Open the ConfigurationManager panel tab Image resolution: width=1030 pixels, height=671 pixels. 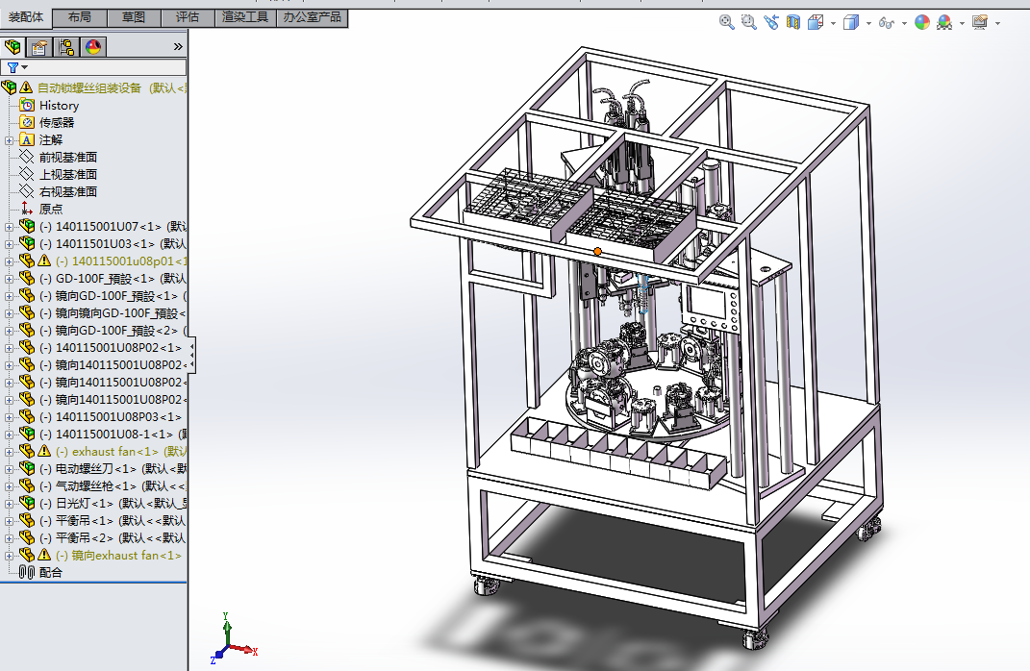click(x=66, y=47)
